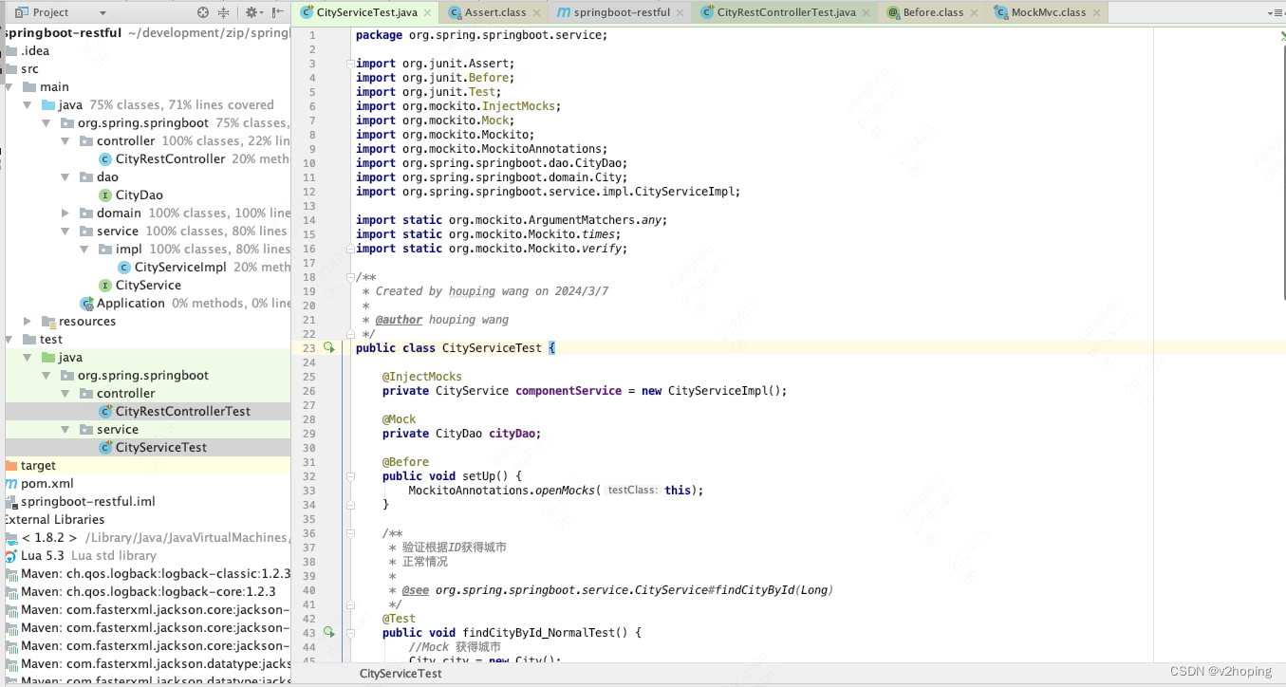1286x687 pixels.
Task: Select the .idea folder
Action: pyautogui.click(x=35, y=51)
